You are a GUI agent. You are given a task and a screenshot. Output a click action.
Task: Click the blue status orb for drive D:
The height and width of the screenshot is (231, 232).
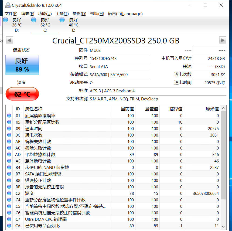click(x=5, y=20)
